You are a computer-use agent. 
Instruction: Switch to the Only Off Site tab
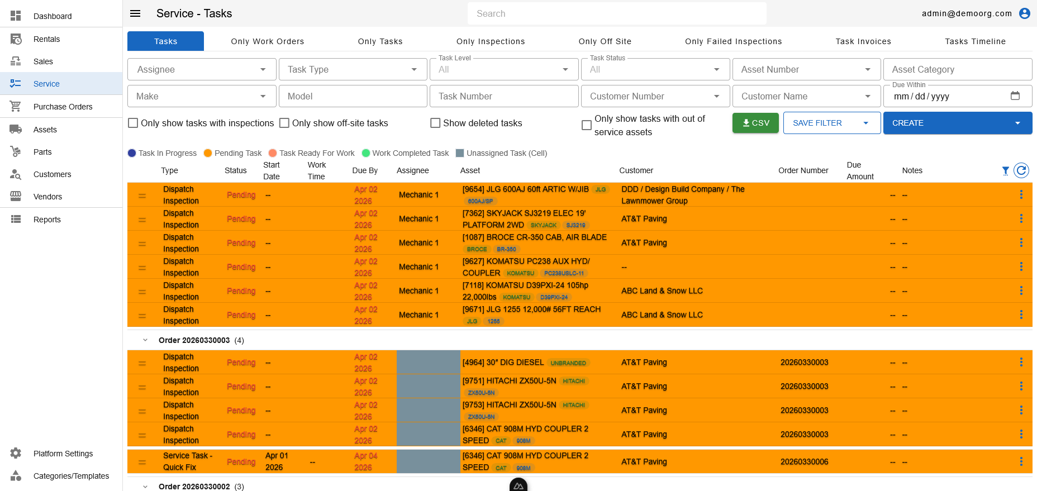pyautogui.click(x=605, y=41)
